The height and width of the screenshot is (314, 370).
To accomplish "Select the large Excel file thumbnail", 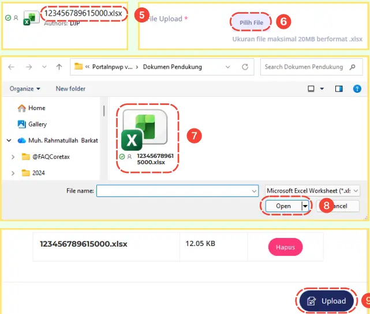I will [144, 130].
